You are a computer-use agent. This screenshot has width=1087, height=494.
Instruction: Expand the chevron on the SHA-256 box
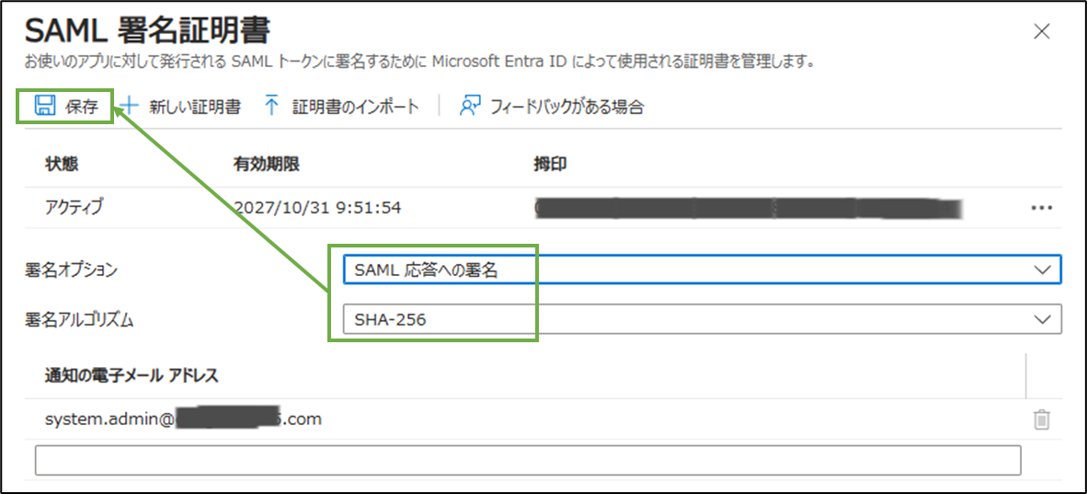[x=1042, y=319]
